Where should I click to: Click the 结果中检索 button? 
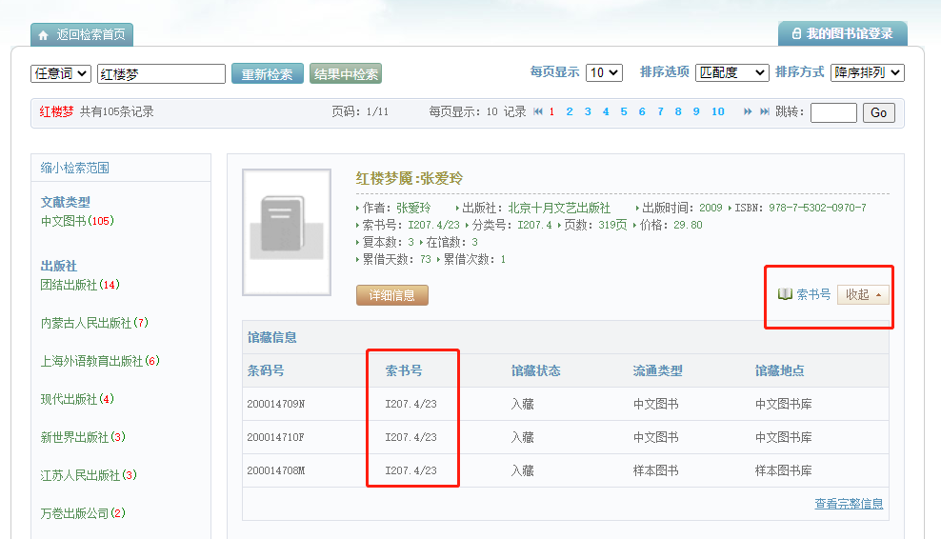[346, 74]
